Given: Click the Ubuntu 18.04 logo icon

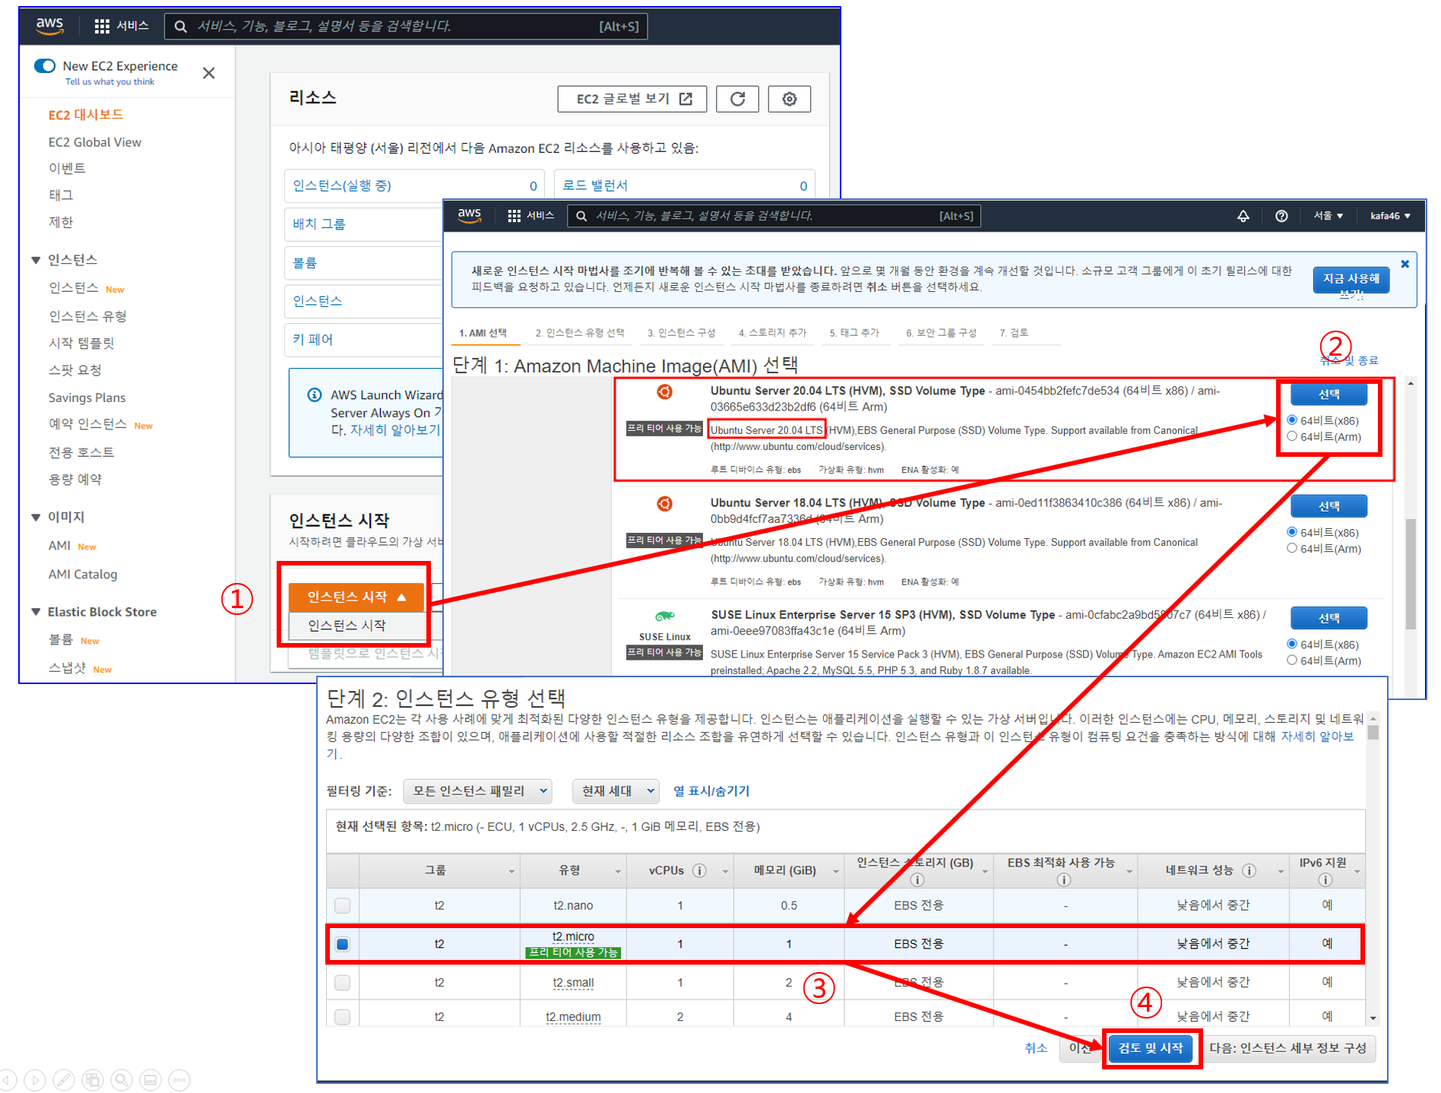Looking at the screenshot, I should (664, 504).
